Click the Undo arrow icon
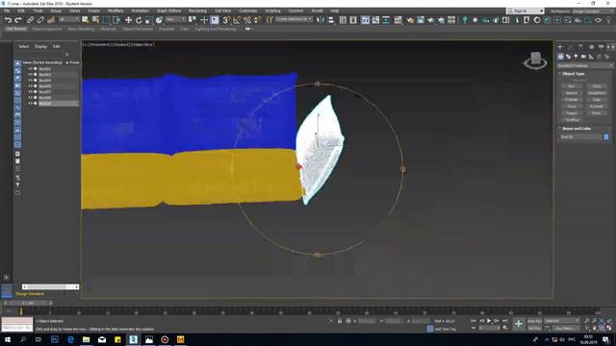Viewport: 616px width, 346px height. pyautogui.click(x=8, y=20)
